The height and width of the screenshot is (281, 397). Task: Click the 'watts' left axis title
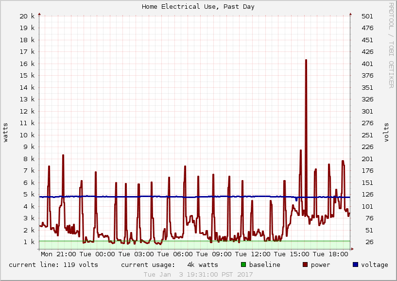coord(5,132)
